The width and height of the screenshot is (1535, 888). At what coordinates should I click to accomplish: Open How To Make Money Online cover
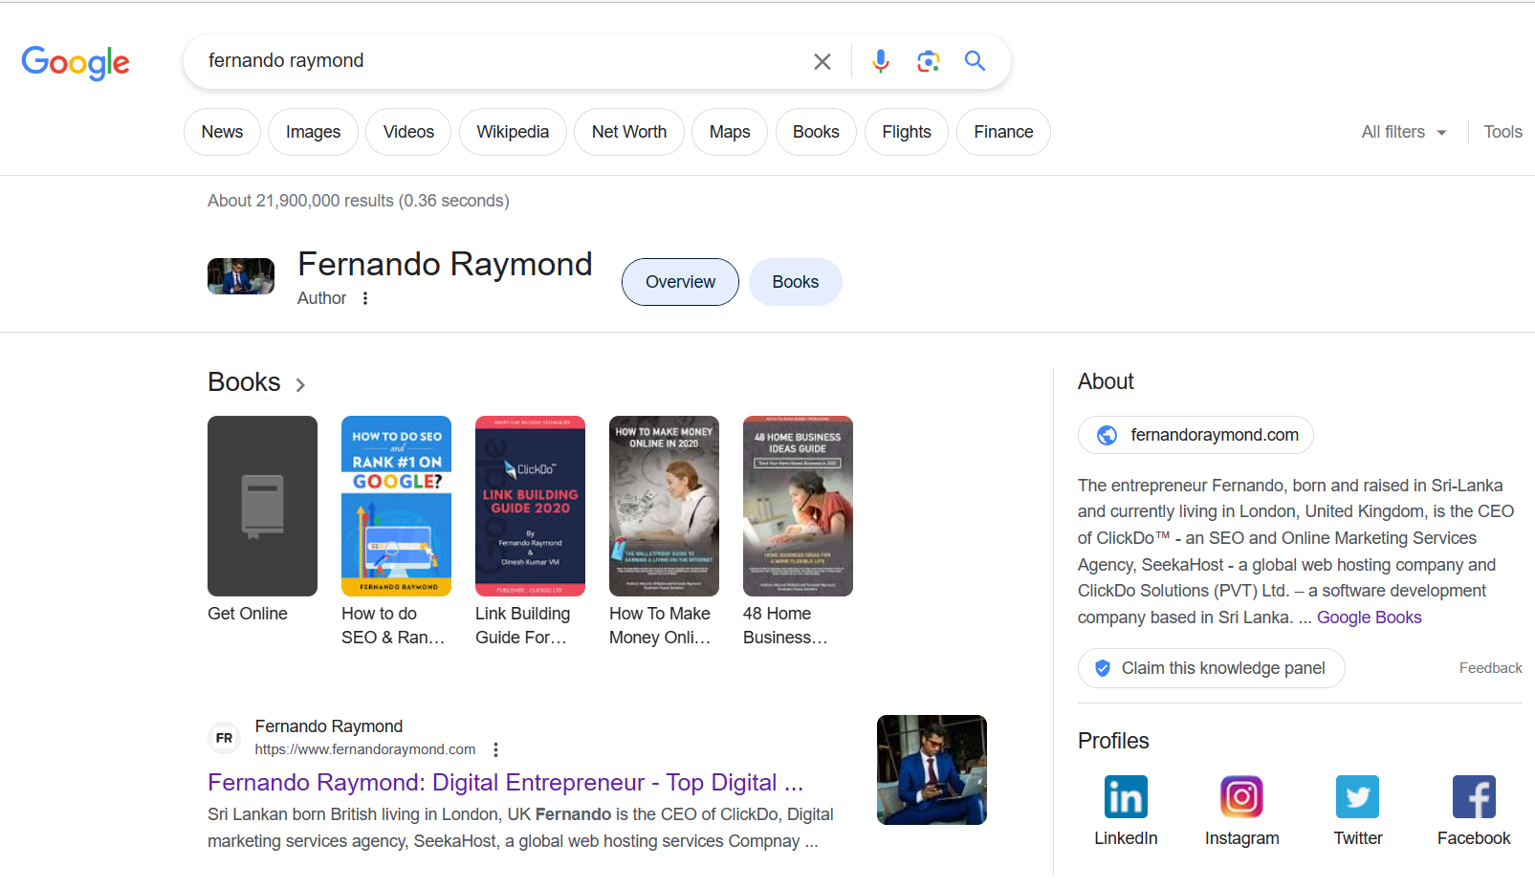pos(664,506)
